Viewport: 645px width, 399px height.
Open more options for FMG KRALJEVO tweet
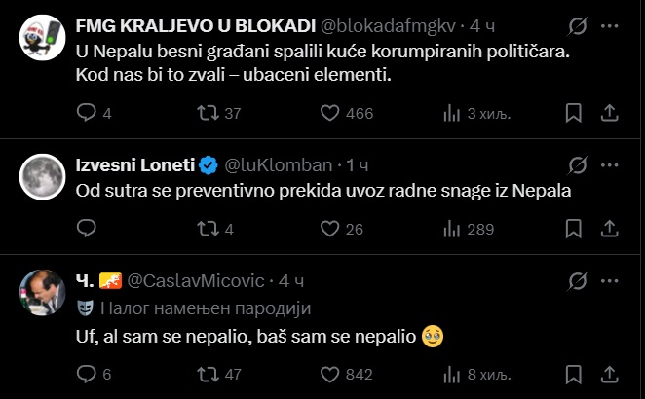(610, 26)
